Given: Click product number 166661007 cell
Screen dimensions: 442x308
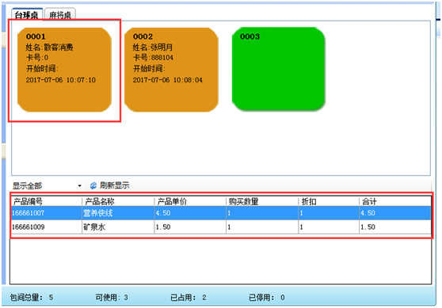Looking at the screenshot, I should point(29,213).
